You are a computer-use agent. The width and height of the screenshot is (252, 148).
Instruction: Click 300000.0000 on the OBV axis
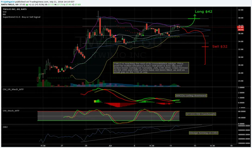point(244,139)
